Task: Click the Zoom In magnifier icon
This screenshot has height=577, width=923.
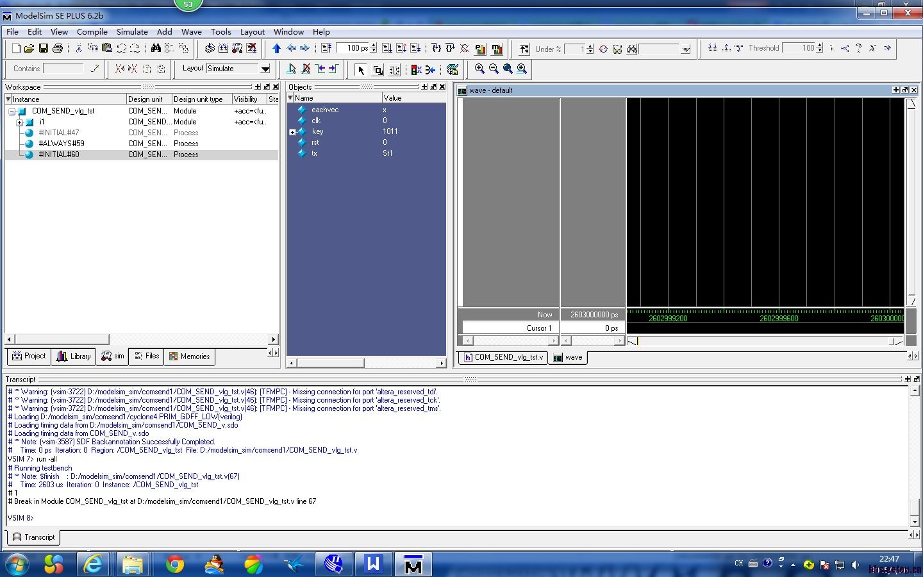Action: (x=479, y=69)
